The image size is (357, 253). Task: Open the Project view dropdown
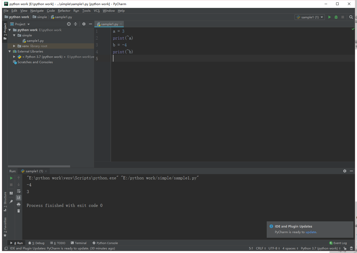point(20,24)
